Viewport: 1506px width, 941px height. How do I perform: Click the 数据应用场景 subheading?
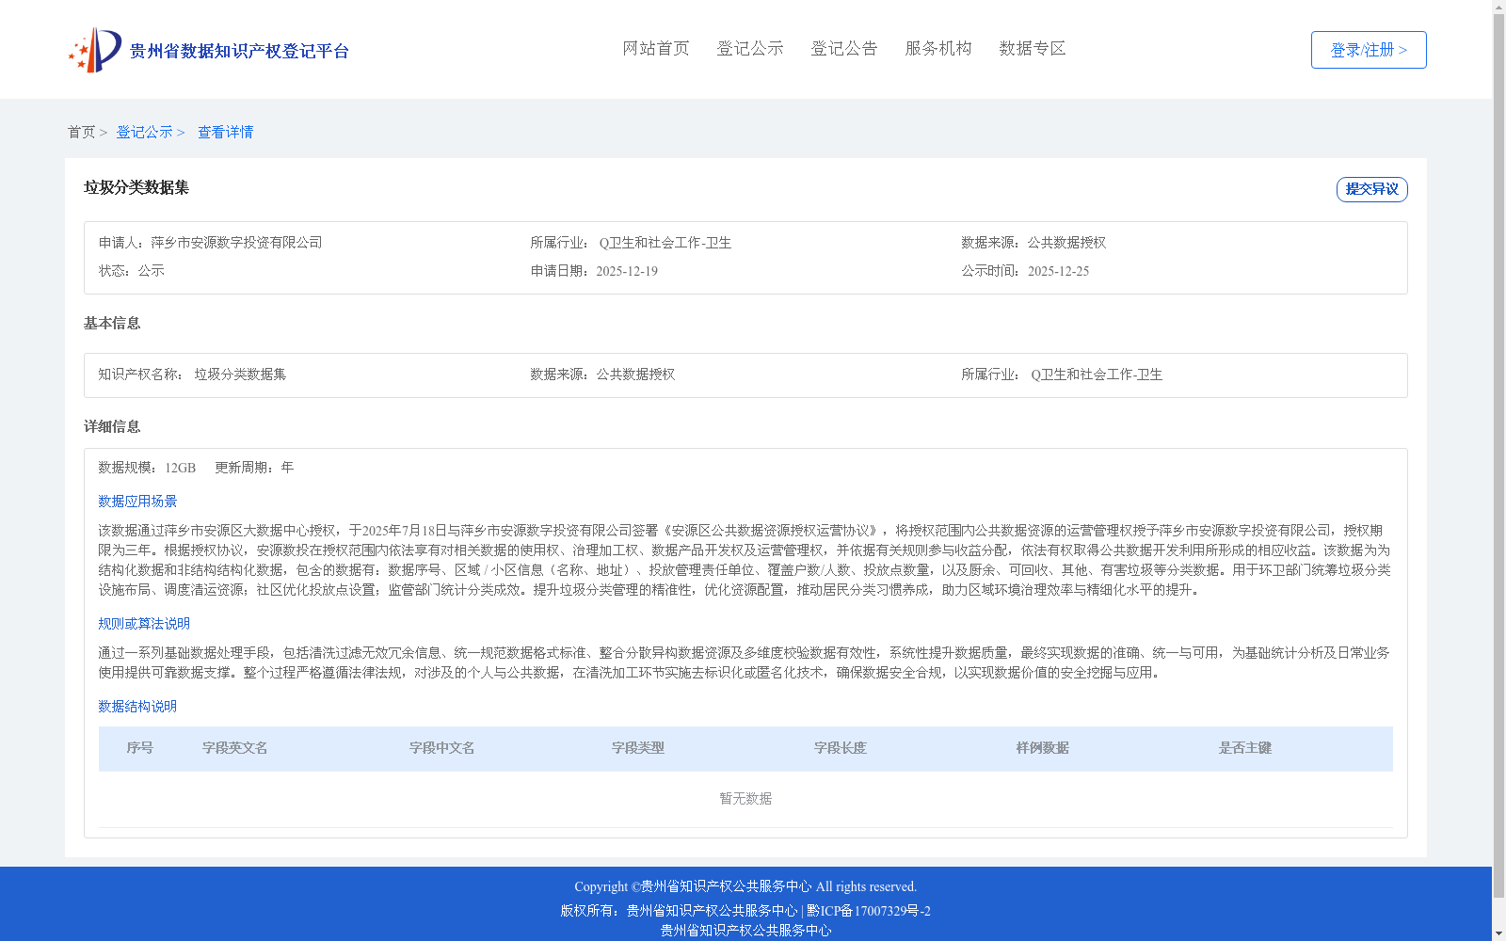click(x=137, y=502)
